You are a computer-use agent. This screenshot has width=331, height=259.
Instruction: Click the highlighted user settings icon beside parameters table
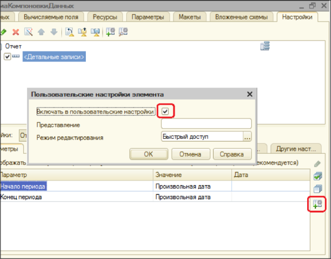click(x=317, y=204)
